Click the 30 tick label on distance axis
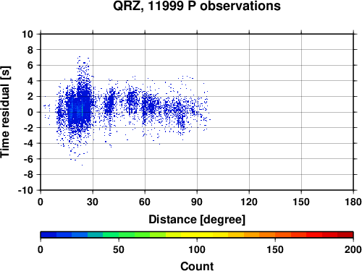Screen dimensions: 362x271 coord(93,202)
